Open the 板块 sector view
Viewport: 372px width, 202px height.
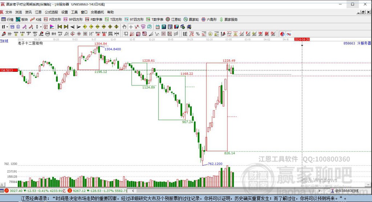(22, 20)
